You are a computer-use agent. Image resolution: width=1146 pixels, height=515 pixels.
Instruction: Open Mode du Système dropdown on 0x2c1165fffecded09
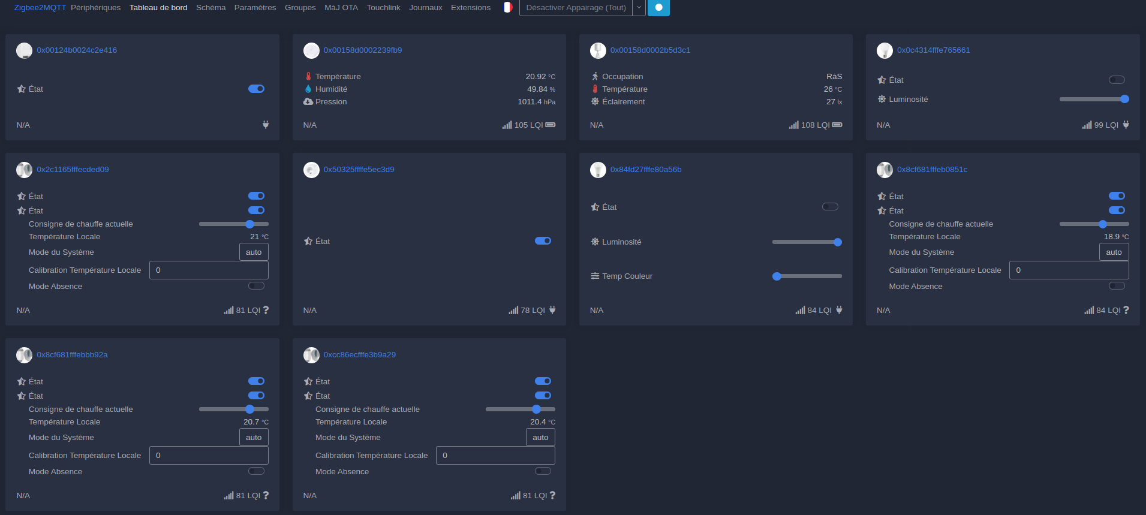(254, 252)
